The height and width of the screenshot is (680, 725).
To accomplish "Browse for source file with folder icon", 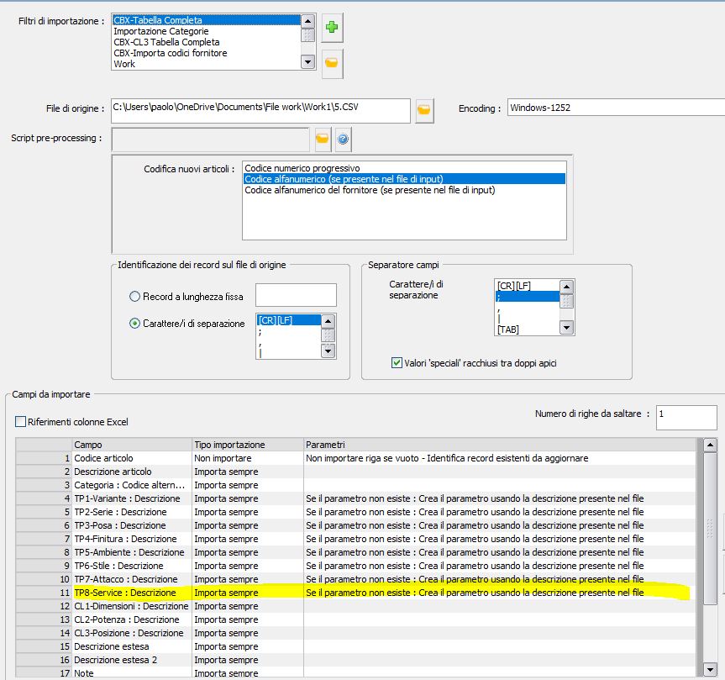I will 424,109.
